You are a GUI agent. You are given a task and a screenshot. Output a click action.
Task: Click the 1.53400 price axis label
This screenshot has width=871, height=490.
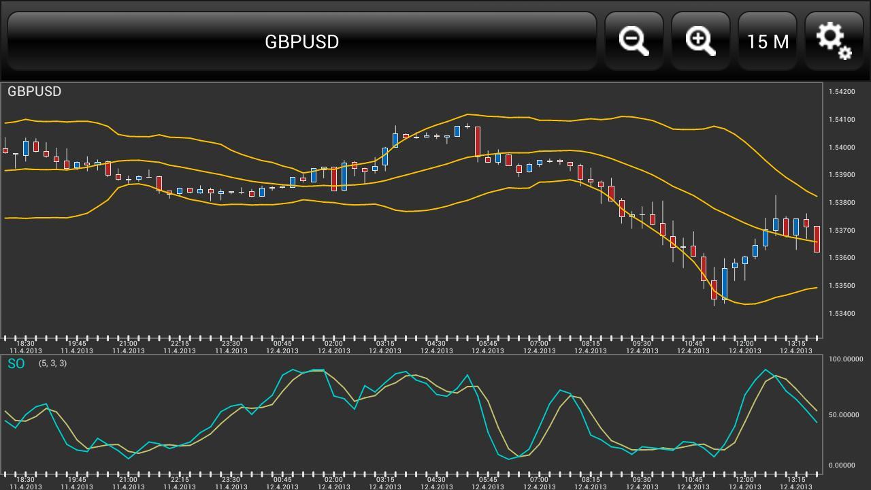click(842, 314)
